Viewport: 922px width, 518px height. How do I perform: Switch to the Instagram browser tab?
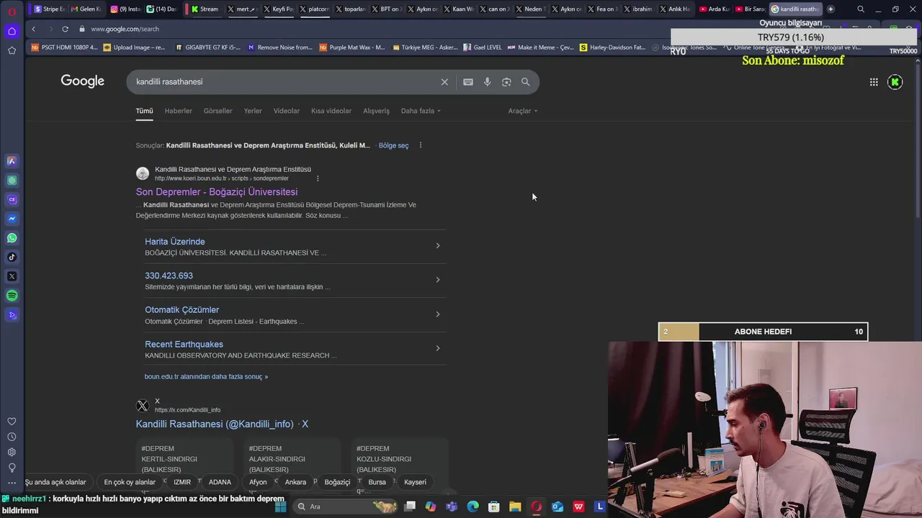point(125,9)
